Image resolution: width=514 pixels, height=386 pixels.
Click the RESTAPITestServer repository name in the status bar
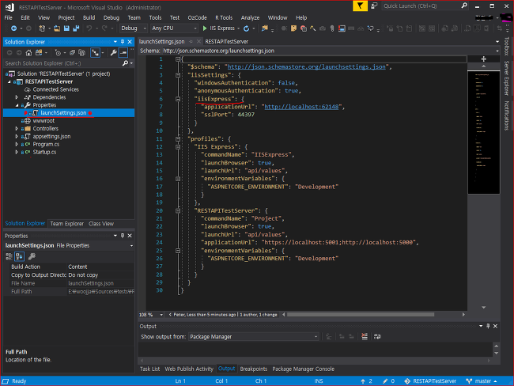430,381
